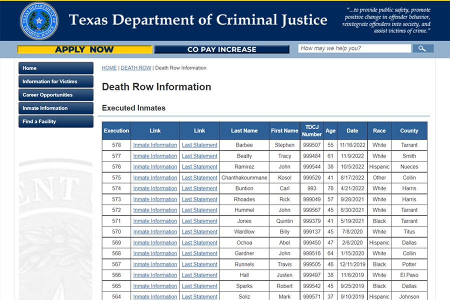Open Last Statement for execution 565
Screen dimensions: 450x300
click(199, 286)
